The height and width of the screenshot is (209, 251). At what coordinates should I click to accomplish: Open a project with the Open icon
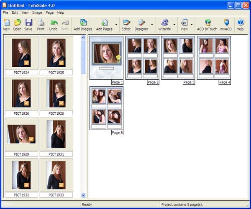coord(17,25)
